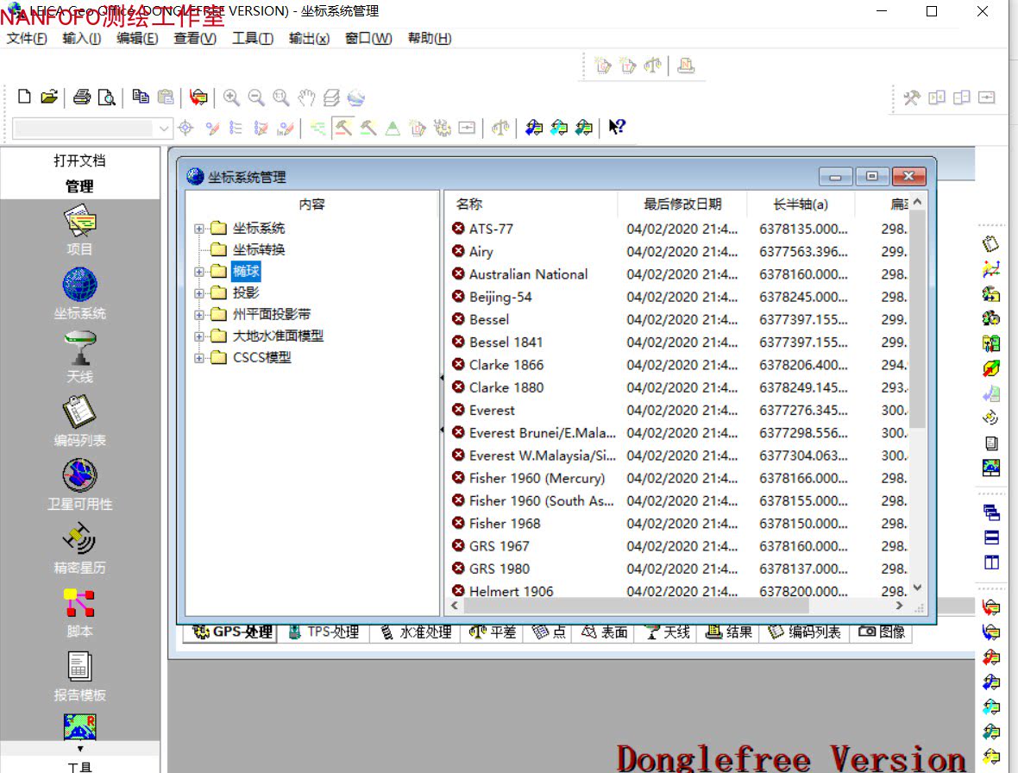Screen dimensions: 1018x773
Task: Click the 工具 sidebar section at bottom
Action: tap(80, 766)
